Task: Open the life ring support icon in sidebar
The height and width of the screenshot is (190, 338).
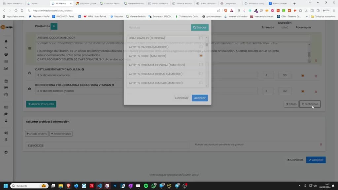Action: (6, 152)
